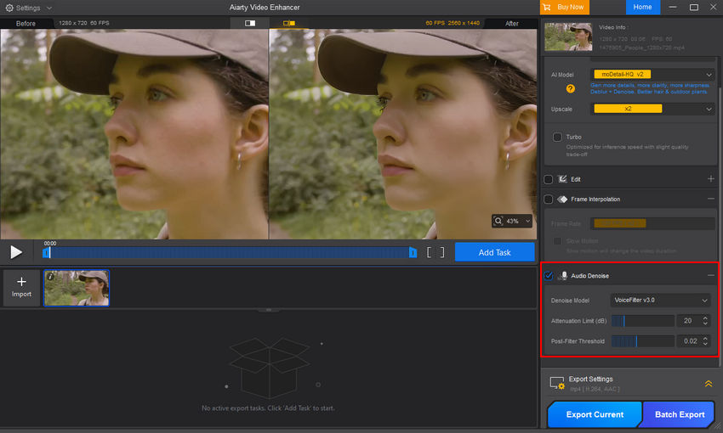Change Post-Filter Threshold with stepper arrows
The image size is (723, 433).
point(705,341)
